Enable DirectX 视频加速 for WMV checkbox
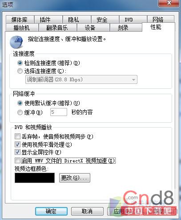Viewport: 181px width, 220px height. point(17,161)
